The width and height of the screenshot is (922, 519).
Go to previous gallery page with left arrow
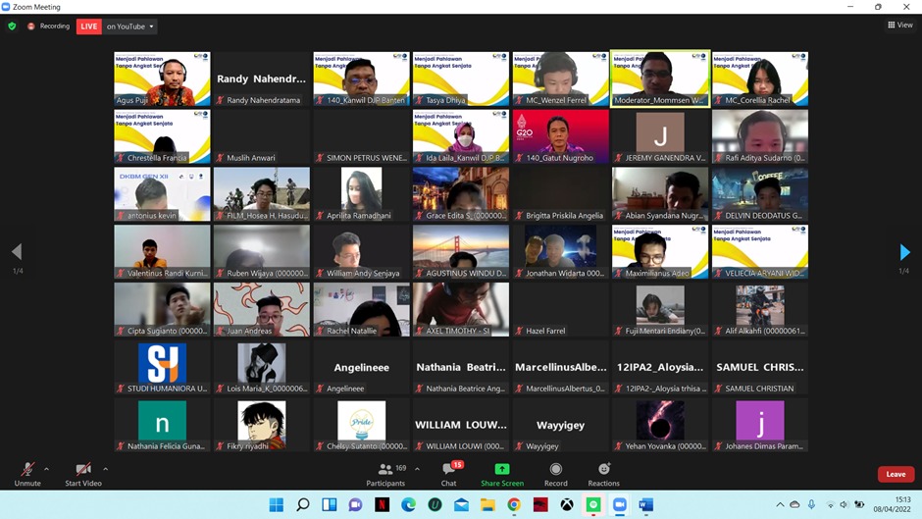tap(16, 253)
